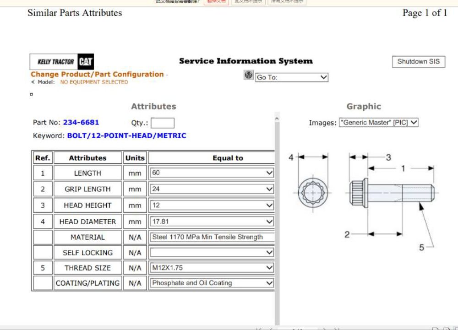Image resolution: width=458 pixels, height=330 pixels.
Task: Click the back arrow beside Model
Action: (x=33, y=82)
